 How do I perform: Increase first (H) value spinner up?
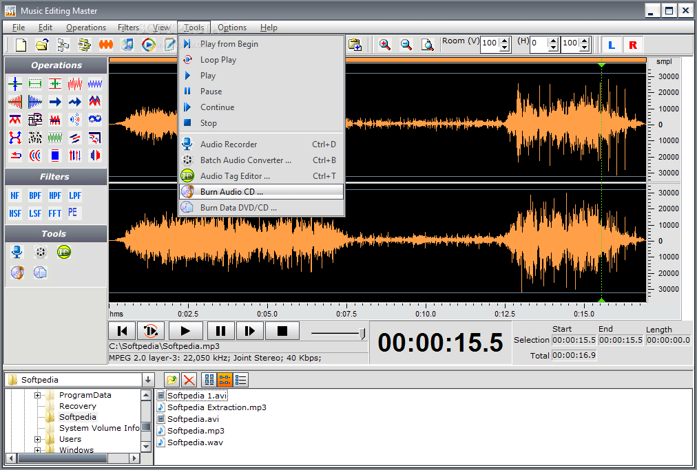[553, 41]
